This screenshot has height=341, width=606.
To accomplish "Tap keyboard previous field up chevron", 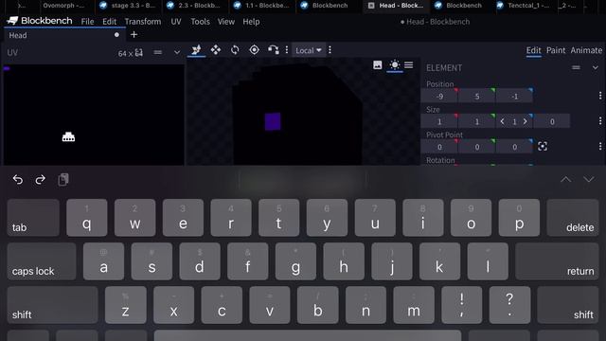I will pyautogui.click(x=566, y=179).
